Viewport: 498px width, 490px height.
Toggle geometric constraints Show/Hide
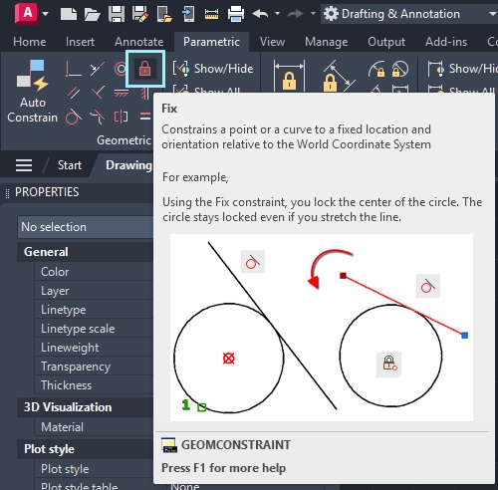pos(213,69)
